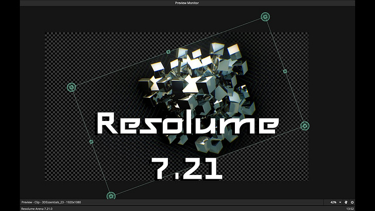Click the 'Resolume Arena 7.21.0' status text

point(37,209)
